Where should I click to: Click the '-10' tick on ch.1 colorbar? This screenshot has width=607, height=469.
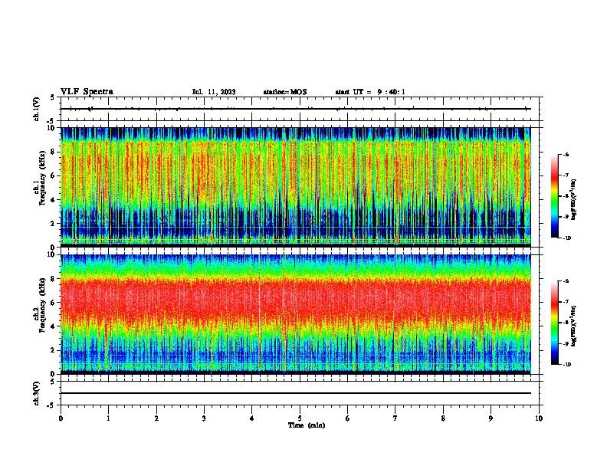pyautogui.click(x=566, y=238)
